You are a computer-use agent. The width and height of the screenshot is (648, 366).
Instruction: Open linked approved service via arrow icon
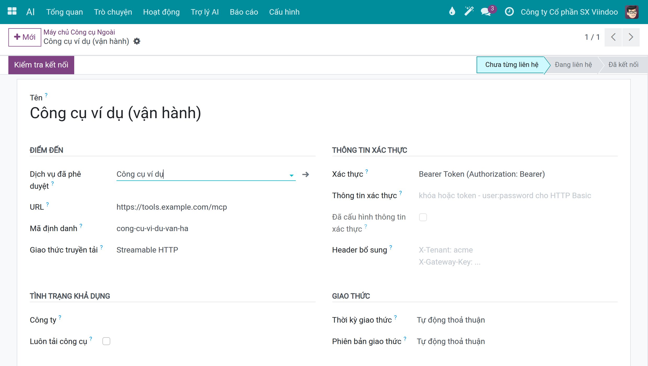coord(305,174)
